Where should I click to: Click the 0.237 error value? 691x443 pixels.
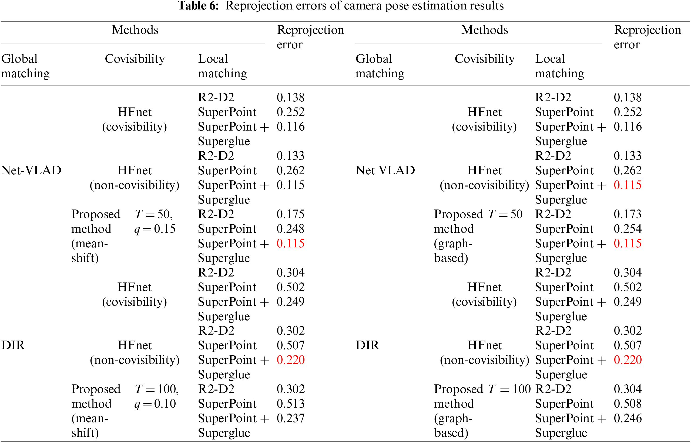[290, 418]
